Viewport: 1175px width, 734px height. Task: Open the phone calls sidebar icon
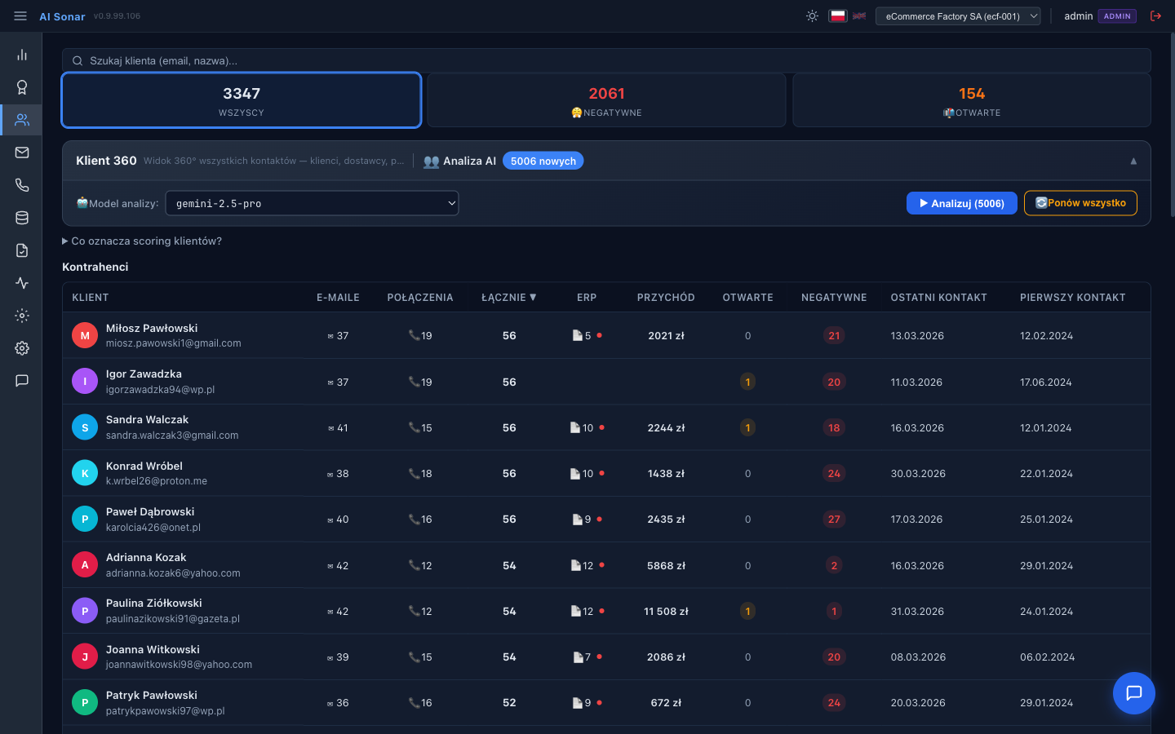[22, 185]
